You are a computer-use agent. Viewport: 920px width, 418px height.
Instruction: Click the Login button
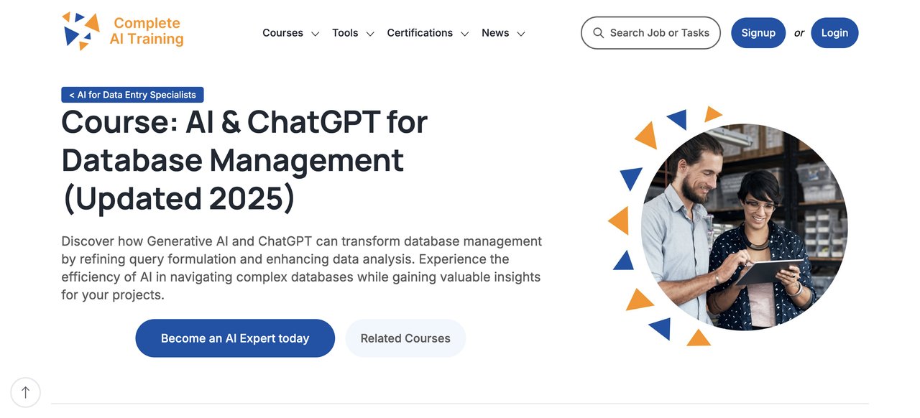coord(834,33)
